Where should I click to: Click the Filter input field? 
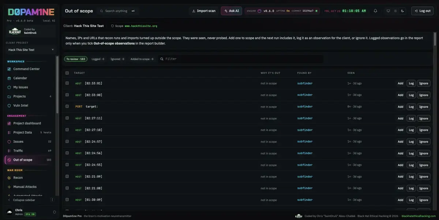pos(241,59)
